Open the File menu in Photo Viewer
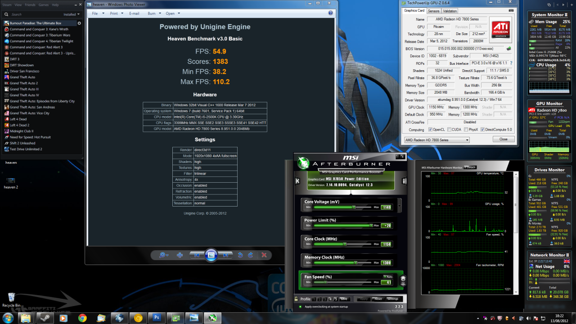 point(98,13)
